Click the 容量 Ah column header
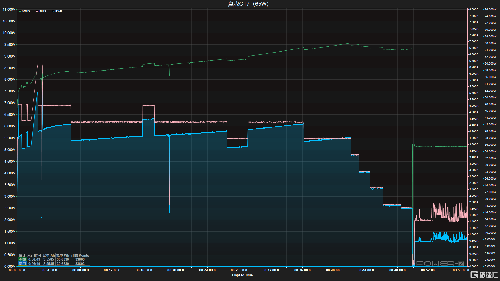 (x=49, y=256)
